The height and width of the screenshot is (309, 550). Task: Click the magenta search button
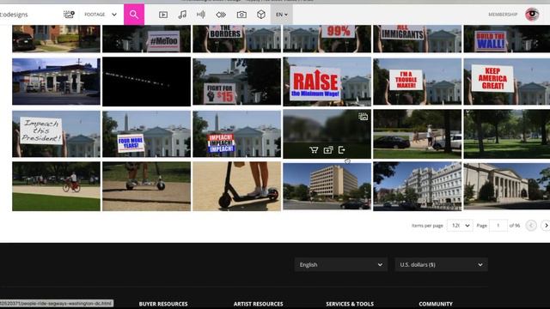pos(134,15)
